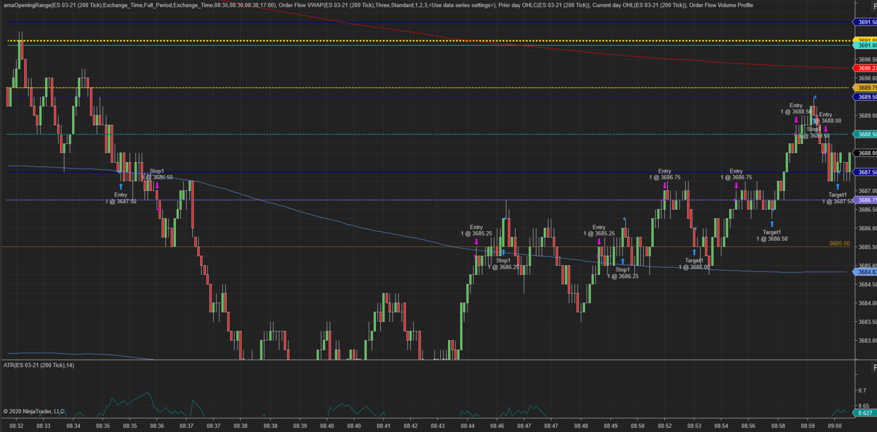Click the 09:00 time axis label
This screenshot has height=432, width=877.
tap(835, 426)
